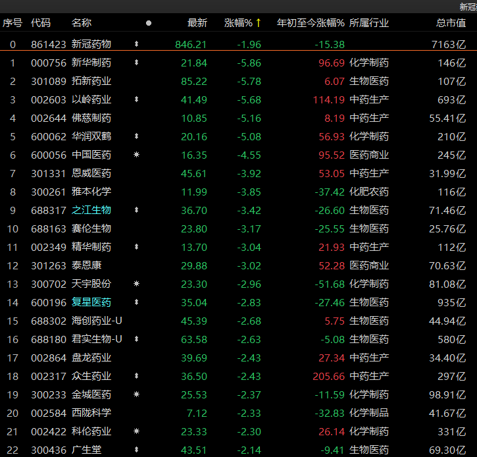Viewport: 477px width, 457px height.
Task: Click stock code 002317
Action: 49,376
